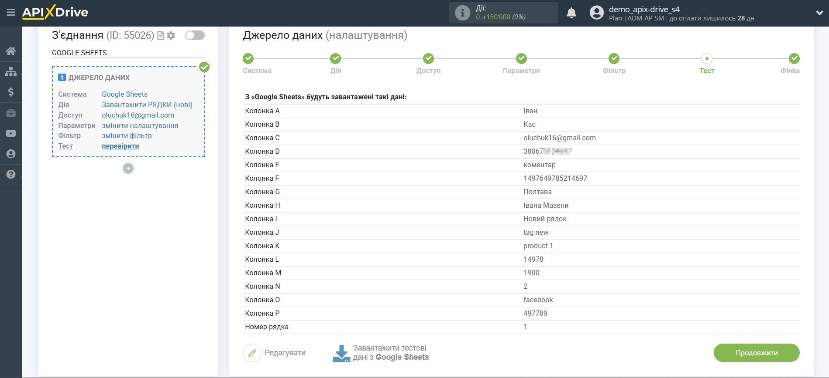Click the Колонка C email value

point(560,138)
